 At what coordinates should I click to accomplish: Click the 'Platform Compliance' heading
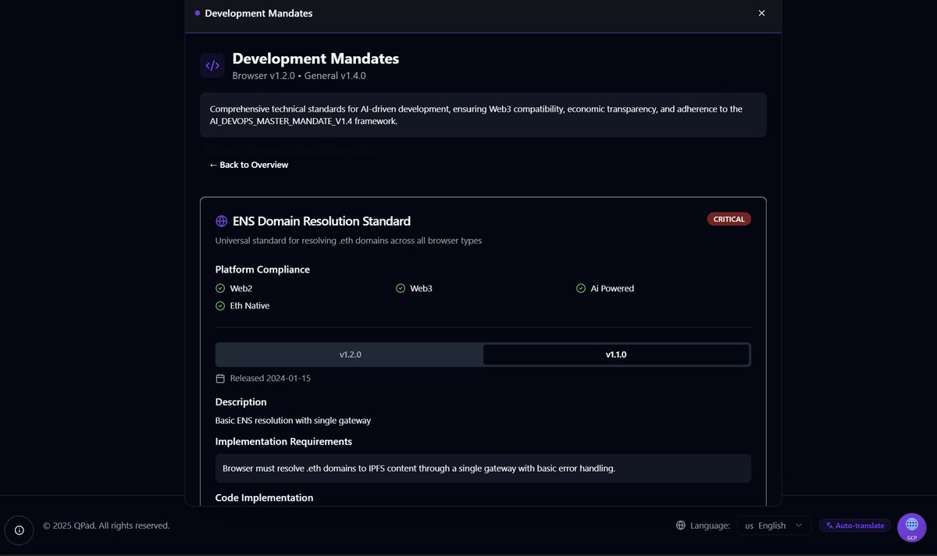click(262, 269)
